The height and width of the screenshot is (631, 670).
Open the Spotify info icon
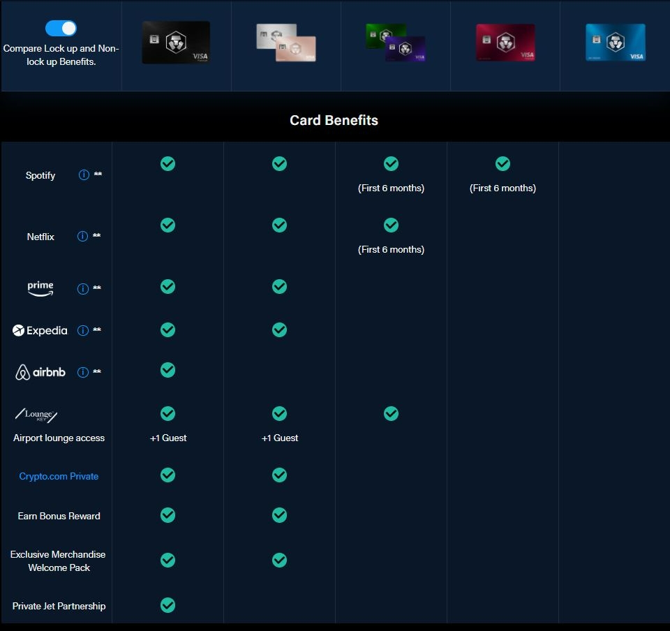pyautogui.click(x=84, y=175)
